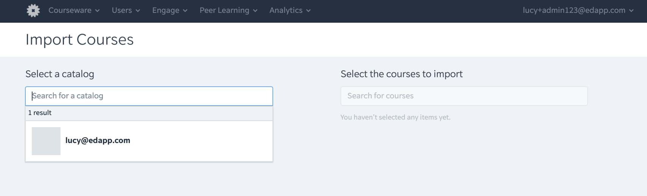Expand the Analytics chevron arrow
The image size is (647, 196).
click(308, 11)
